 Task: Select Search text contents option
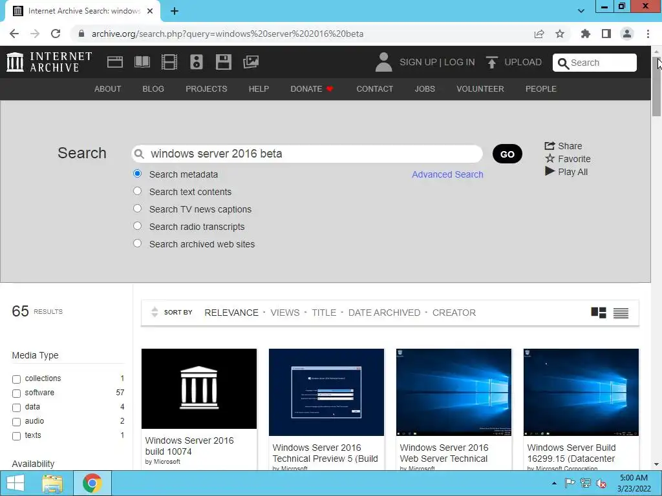[137, 191]
